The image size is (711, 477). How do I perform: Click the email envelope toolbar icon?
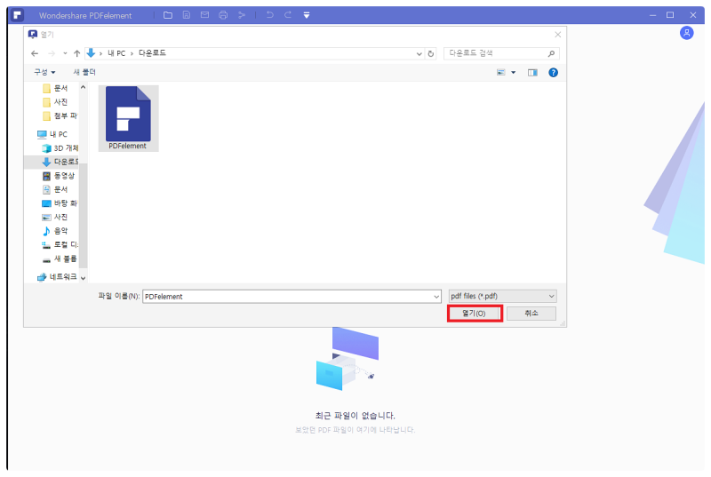pyautogui.click(x=205, y=15)
